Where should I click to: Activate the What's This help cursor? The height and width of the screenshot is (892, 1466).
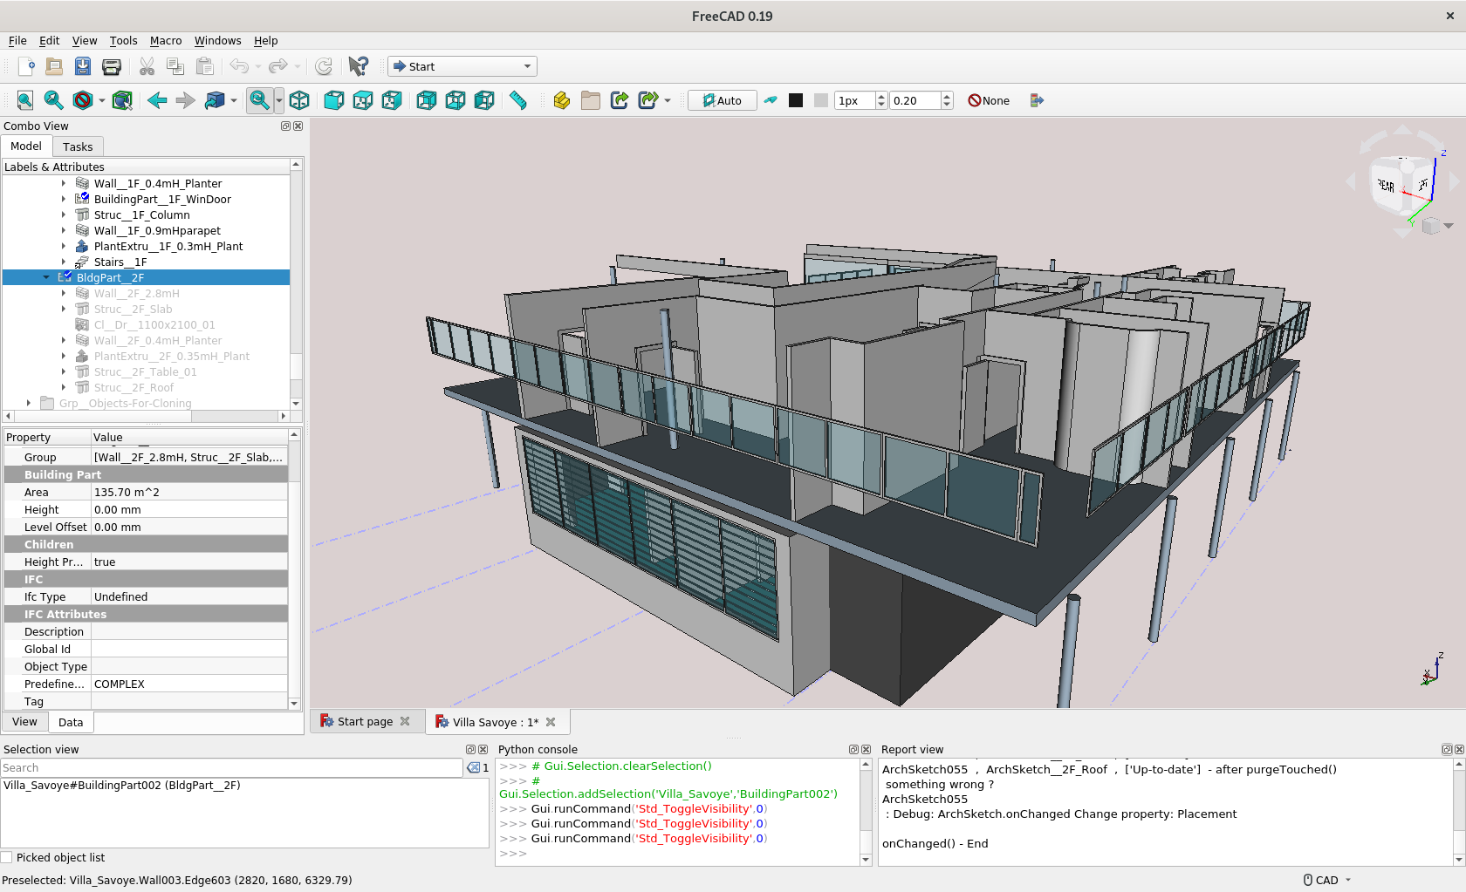358,66
